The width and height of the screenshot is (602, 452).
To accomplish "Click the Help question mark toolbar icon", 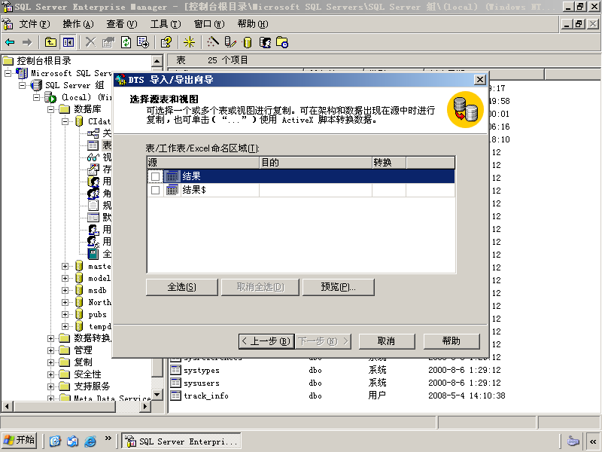I will coord(166,42).
